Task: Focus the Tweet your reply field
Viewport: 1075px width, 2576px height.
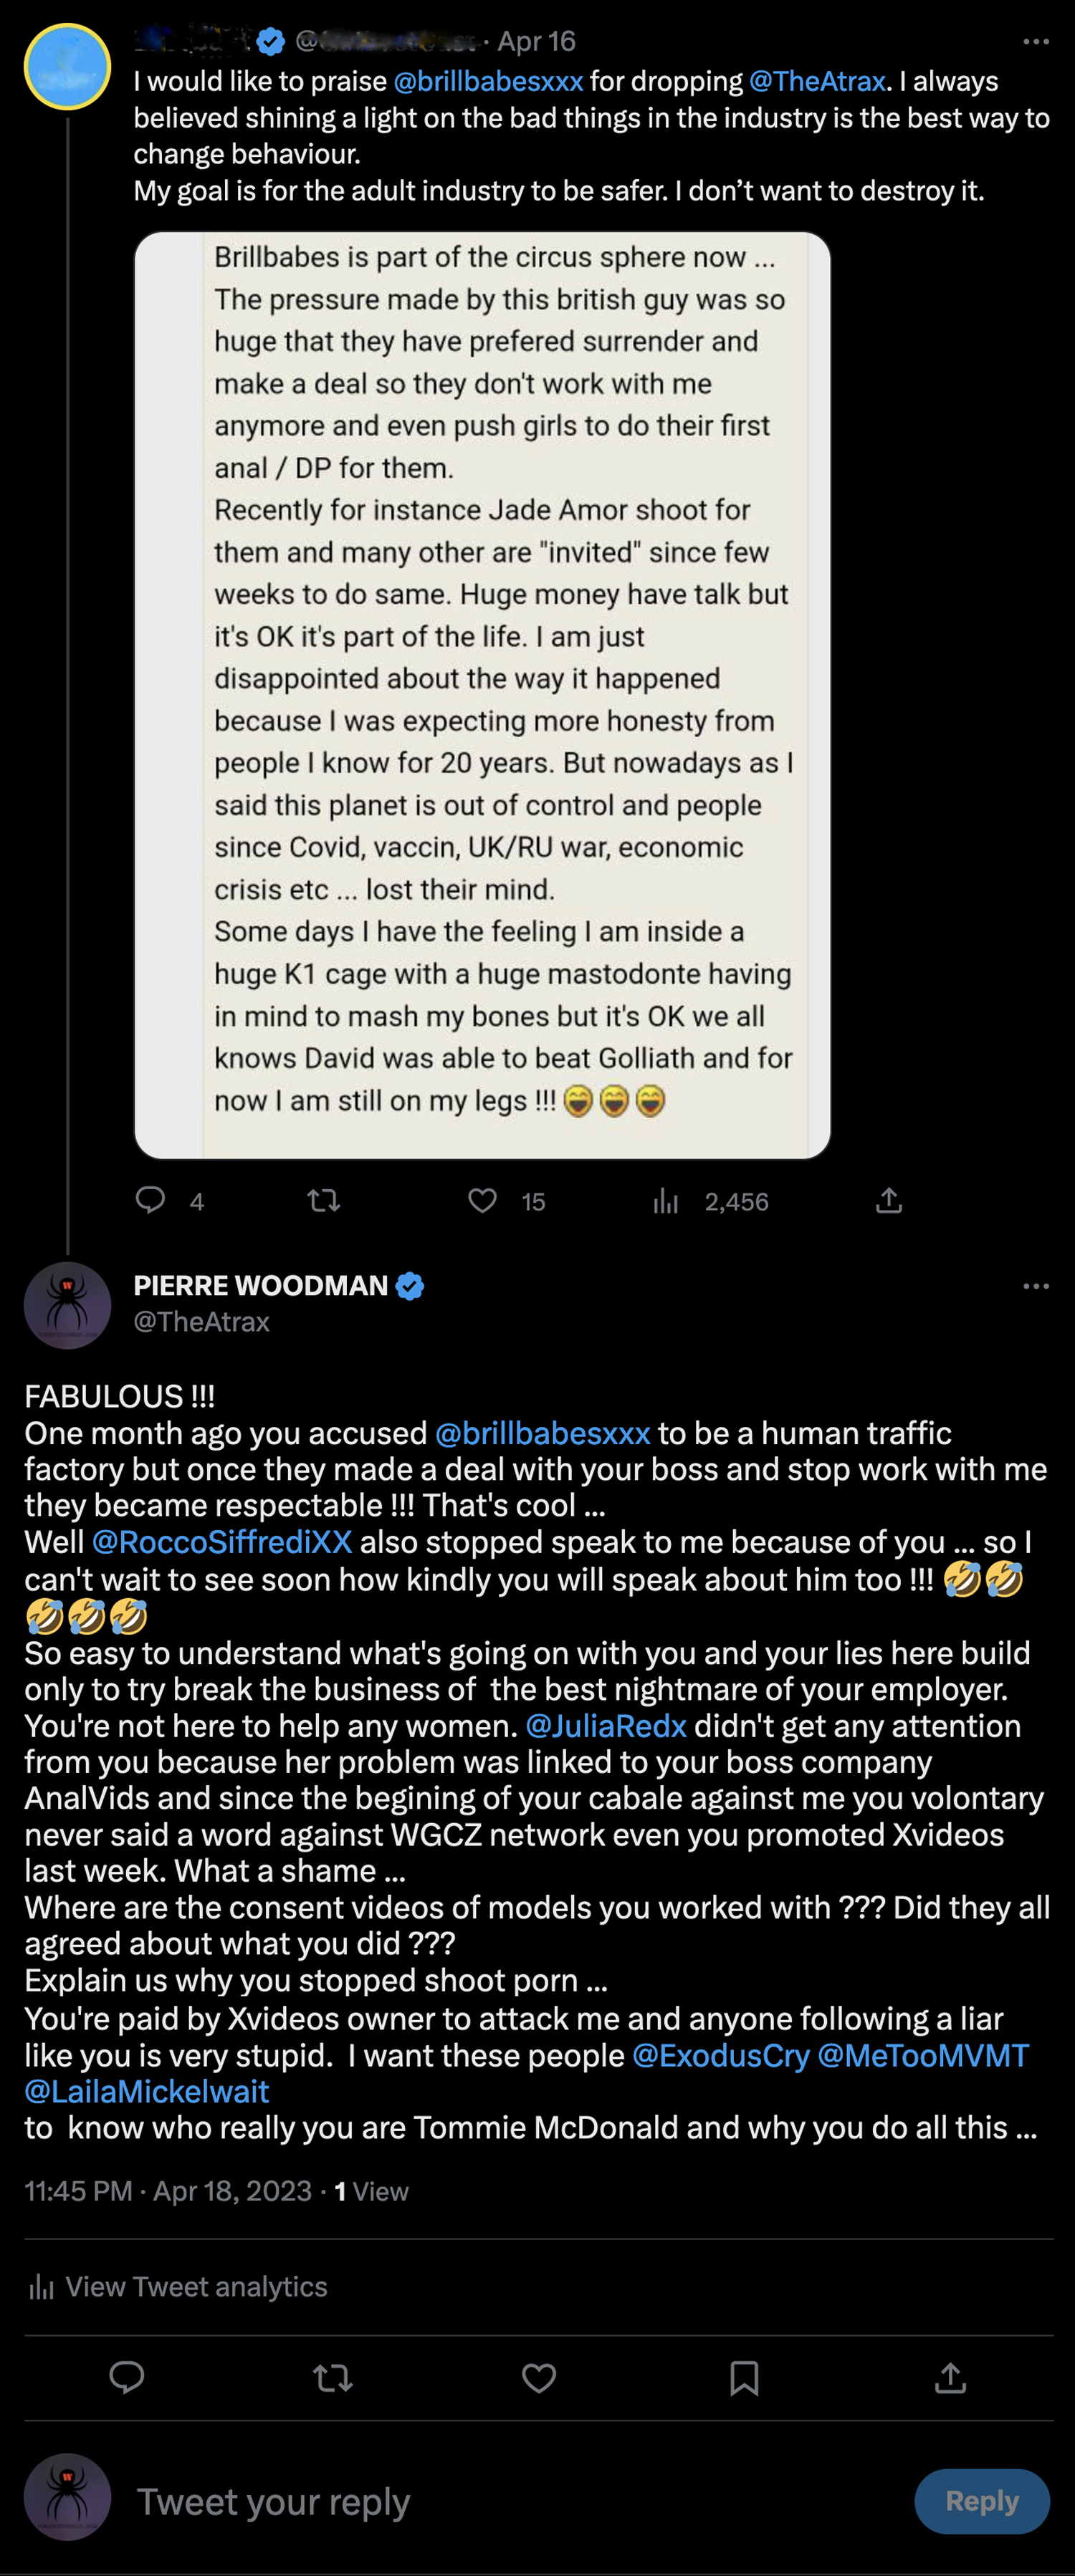Action: click(500, 2501)
